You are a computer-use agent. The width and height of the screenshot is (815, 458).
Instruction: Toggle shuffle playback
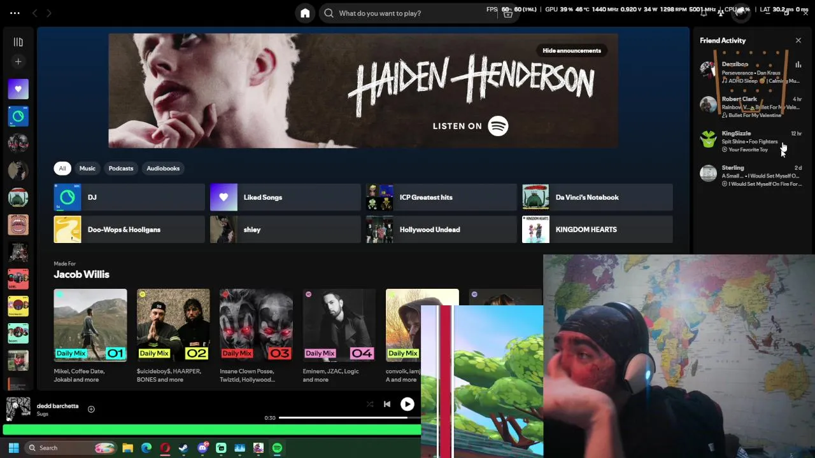[x=370, y=404]
